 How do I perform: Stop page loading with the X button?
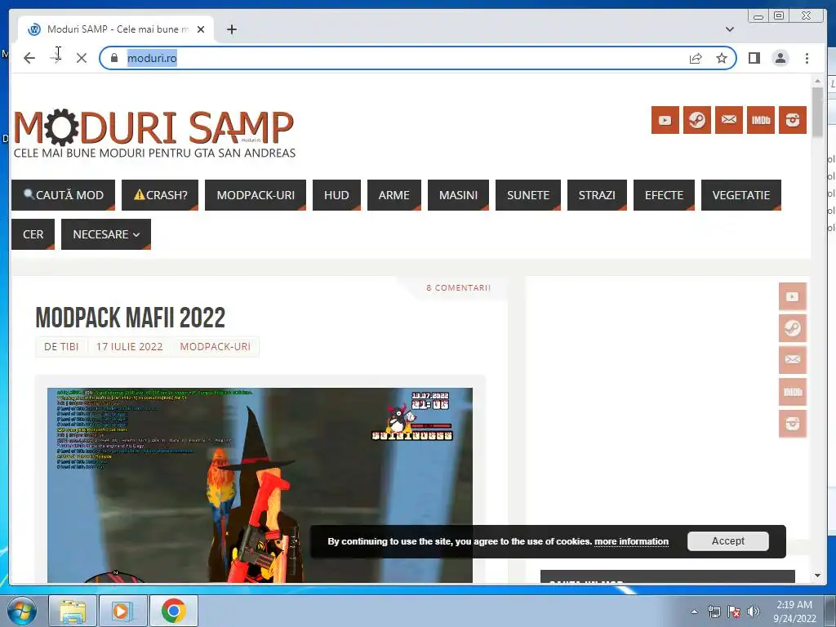tap(82, 58)
